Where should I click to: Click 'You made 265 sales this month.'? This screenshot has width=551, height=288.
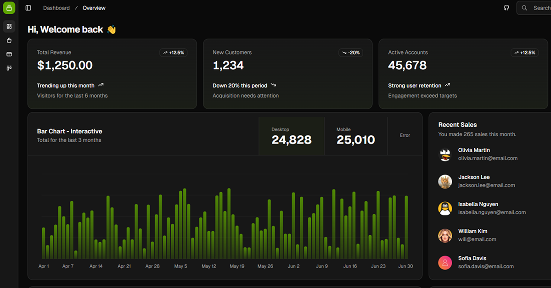tap(477, 134)
